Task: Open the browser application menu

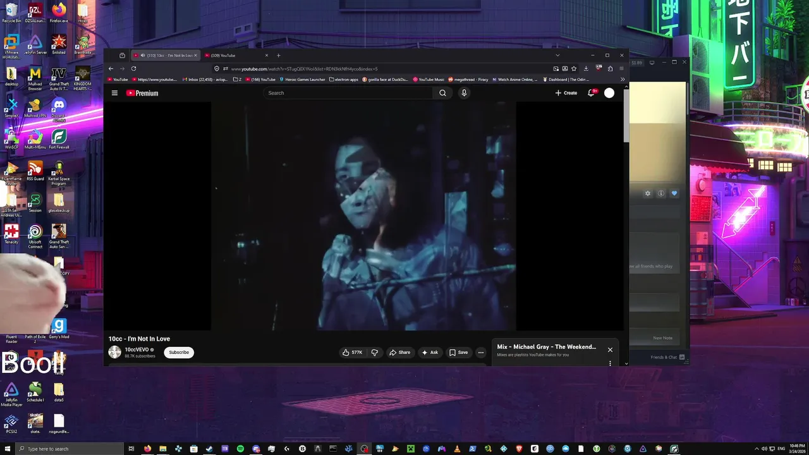Action: click(x=622, y=68)
